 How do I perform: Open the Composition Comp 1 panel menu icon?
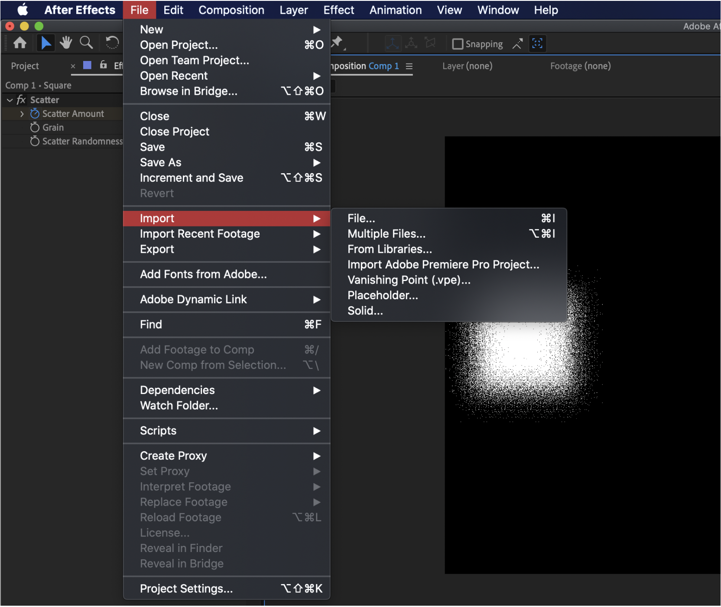[x=409, y=66]
